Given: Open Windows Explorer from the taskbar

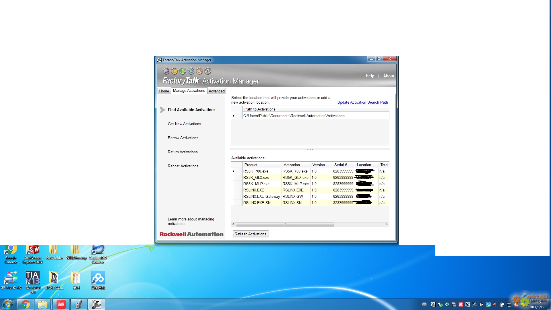Looking at the screenshot, I should click(42, 304).
